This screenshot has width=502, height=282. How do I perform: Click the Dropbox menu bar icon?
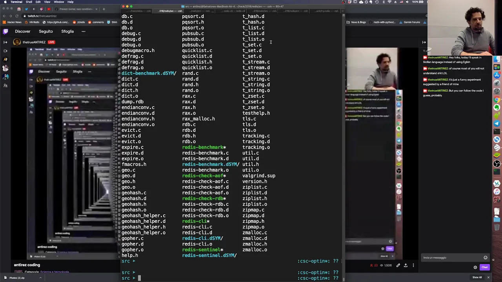click(x=349, y=2)
